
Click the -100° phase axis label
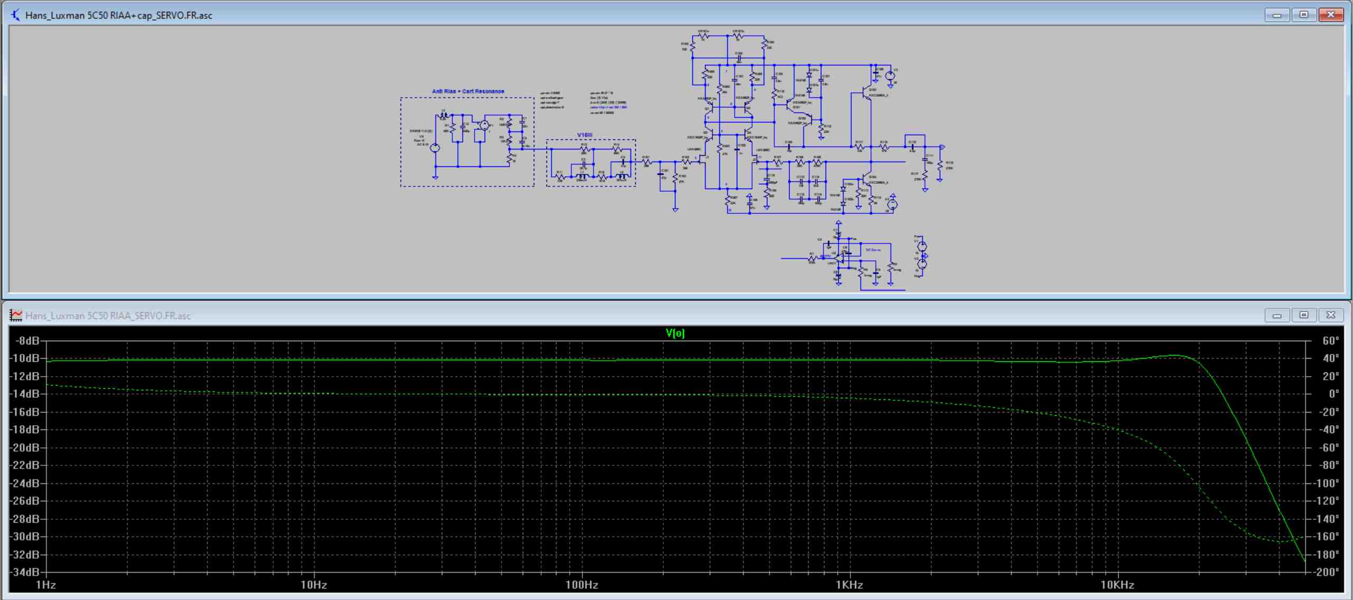(1326, 483)
